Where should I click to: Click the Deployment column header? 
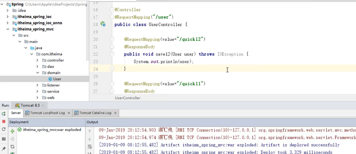(x=19, y=122)
